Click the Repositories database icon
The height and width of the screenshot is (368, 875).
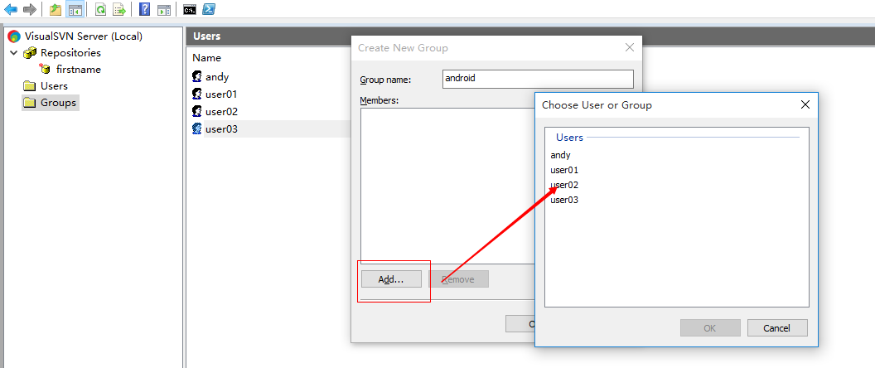point(30,53)
